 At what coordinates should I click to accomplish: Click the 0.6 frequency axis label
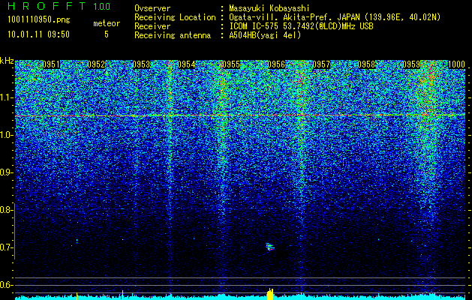(5, 285)
